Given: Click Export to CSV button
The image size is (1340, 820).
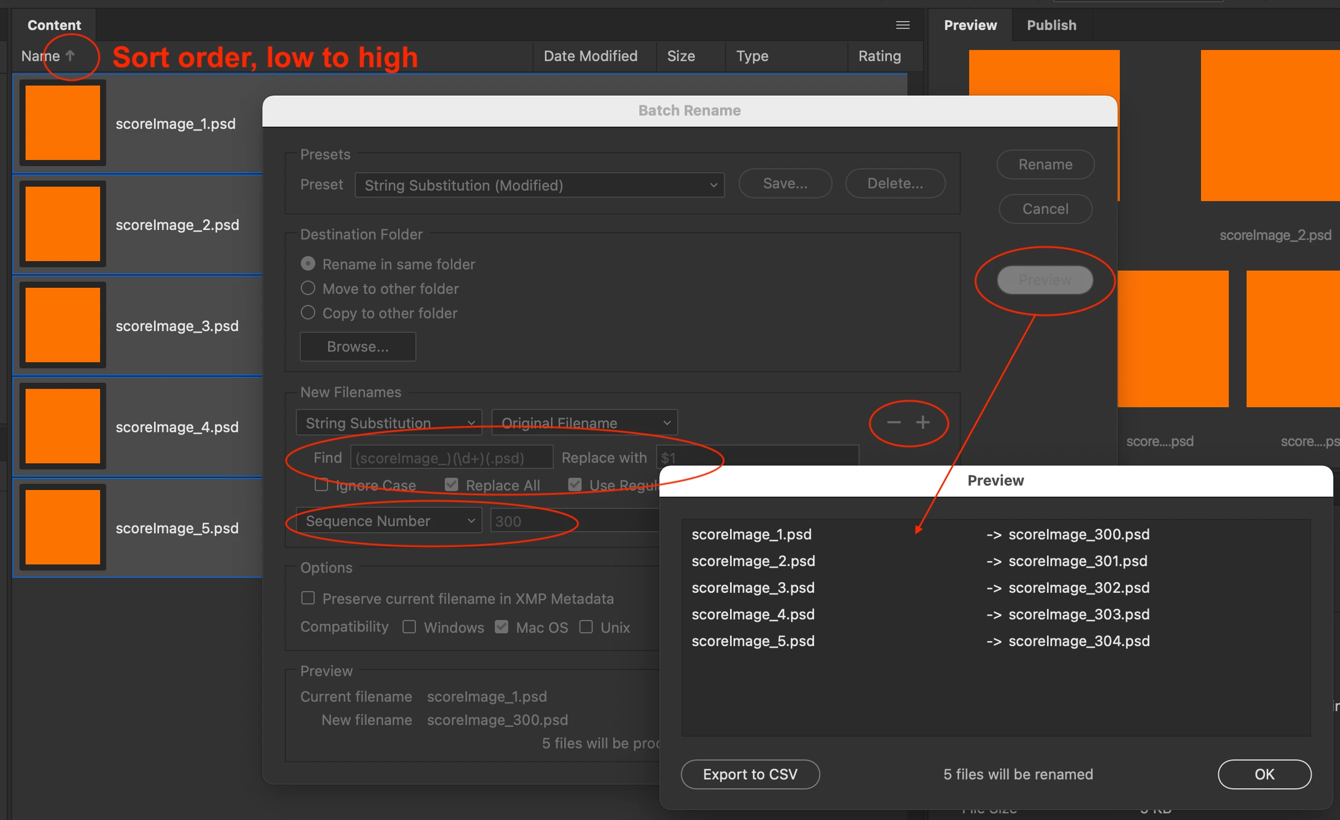Looking at the screenshot, I should coord(750,774).
